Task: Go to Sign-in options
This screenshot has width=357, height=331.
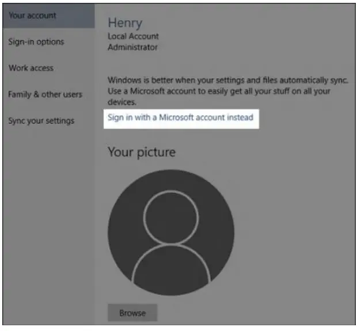Action: [36, 41]
